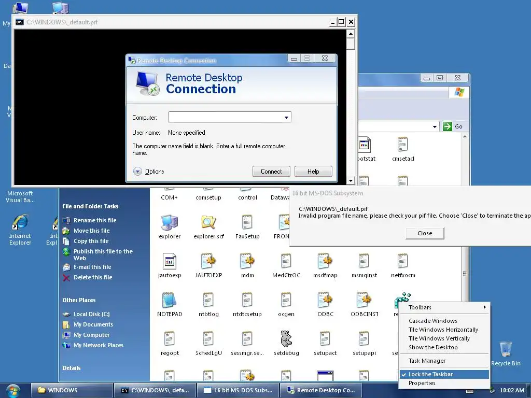Click the 10:02 AM taskbar clock
The image size is (531, 398).
[x=512, y=390]
